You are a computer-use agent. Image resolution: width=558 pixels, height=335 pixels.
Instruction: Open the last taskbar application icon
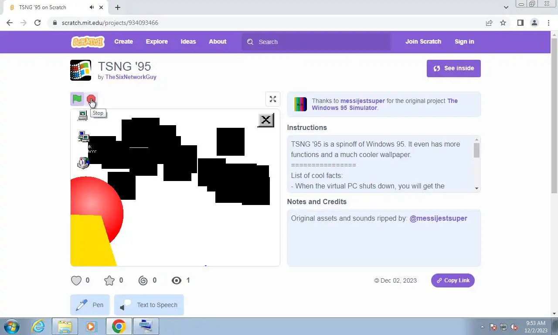pos(146,326)
